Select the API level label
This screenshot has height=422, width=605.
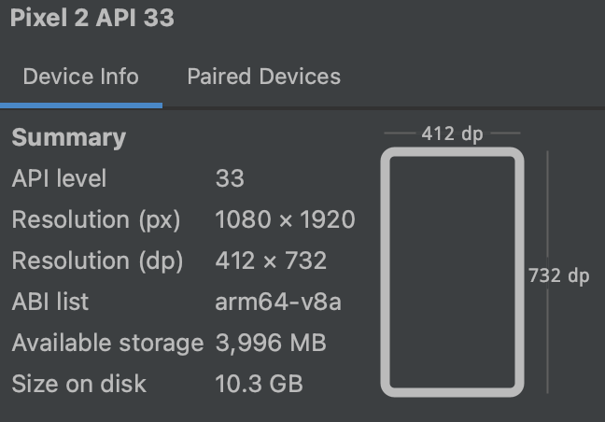[x=59, y=178]
